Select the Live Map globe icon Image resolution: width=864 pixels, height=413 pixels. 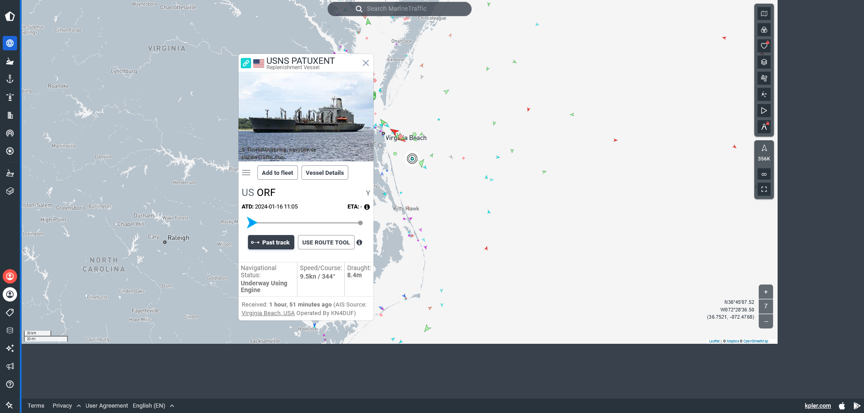click(10, 43)
